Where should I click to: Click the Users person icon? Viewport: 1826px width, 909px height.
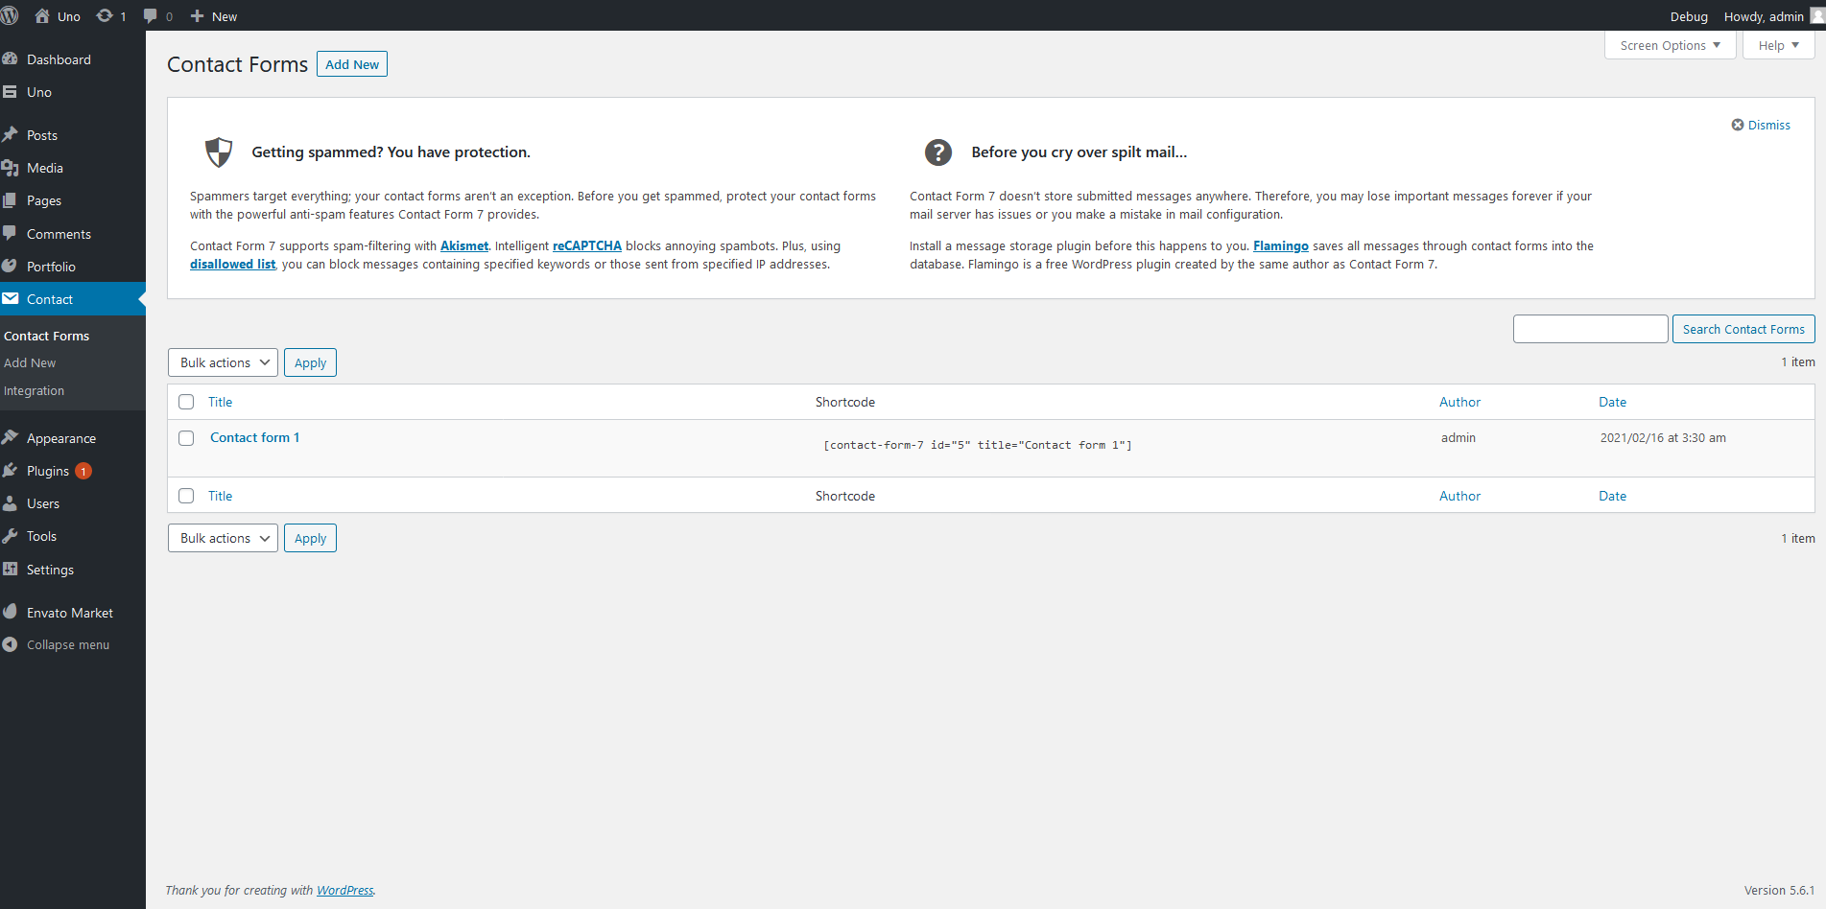[11, 502]
